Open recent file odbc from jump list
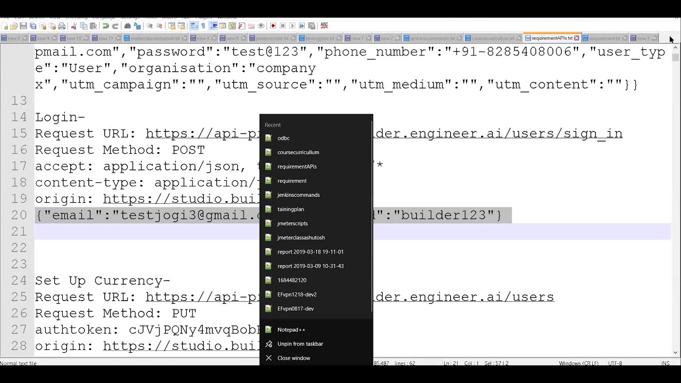Viewport: 681px width, 383px height. coord(316,138)
